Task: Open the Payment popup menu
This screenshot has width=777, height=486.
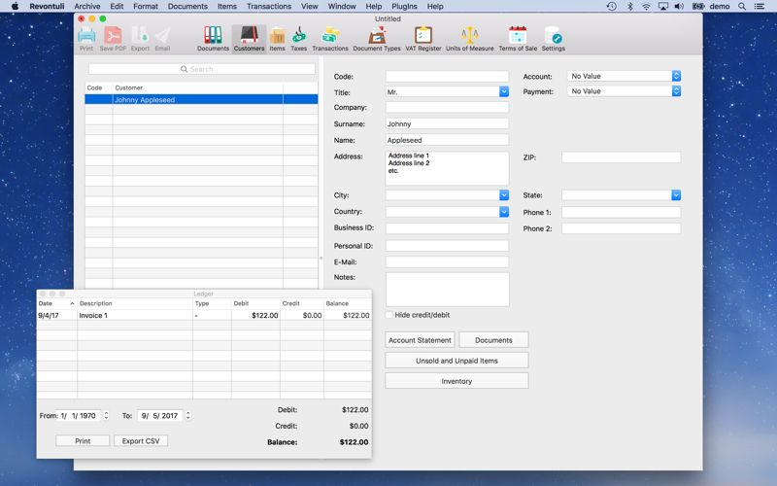Action: pos(624,91)
